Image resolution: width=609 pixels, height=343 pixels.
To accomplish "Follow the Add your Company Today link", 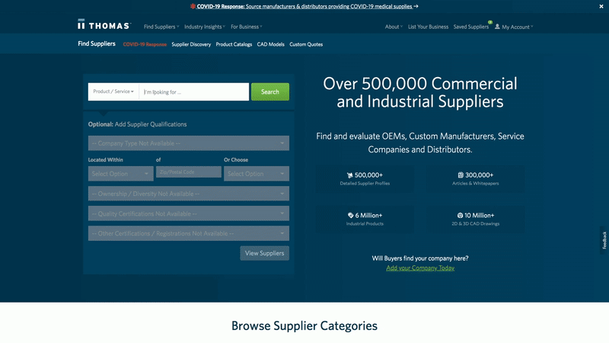I will point(420,268).
